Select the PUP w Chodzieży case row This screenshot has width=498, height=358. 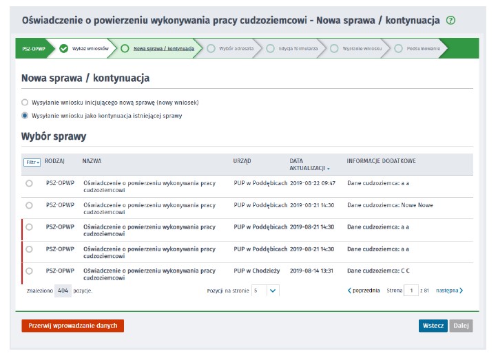pos(29,271)
